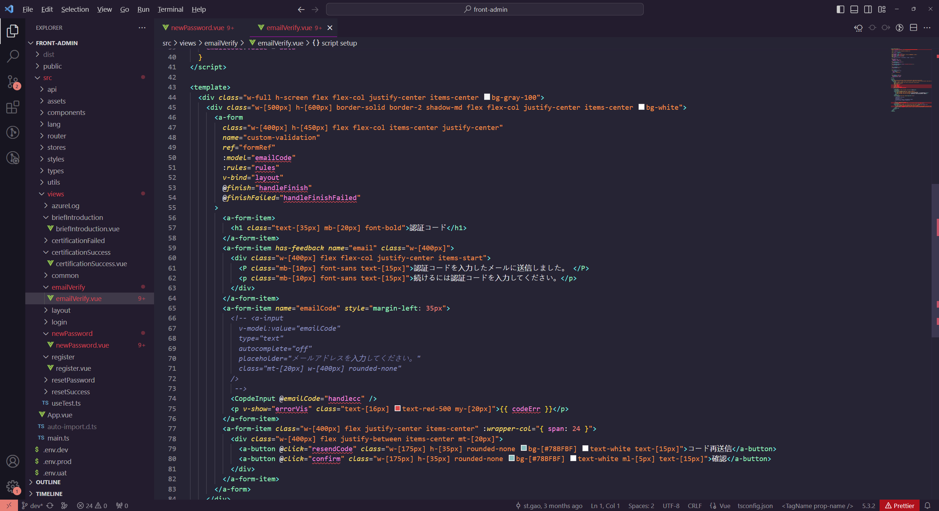Click the Prettier status item
Image resolution: width=939 pixels, height=511 pixels.
[900, 505]
